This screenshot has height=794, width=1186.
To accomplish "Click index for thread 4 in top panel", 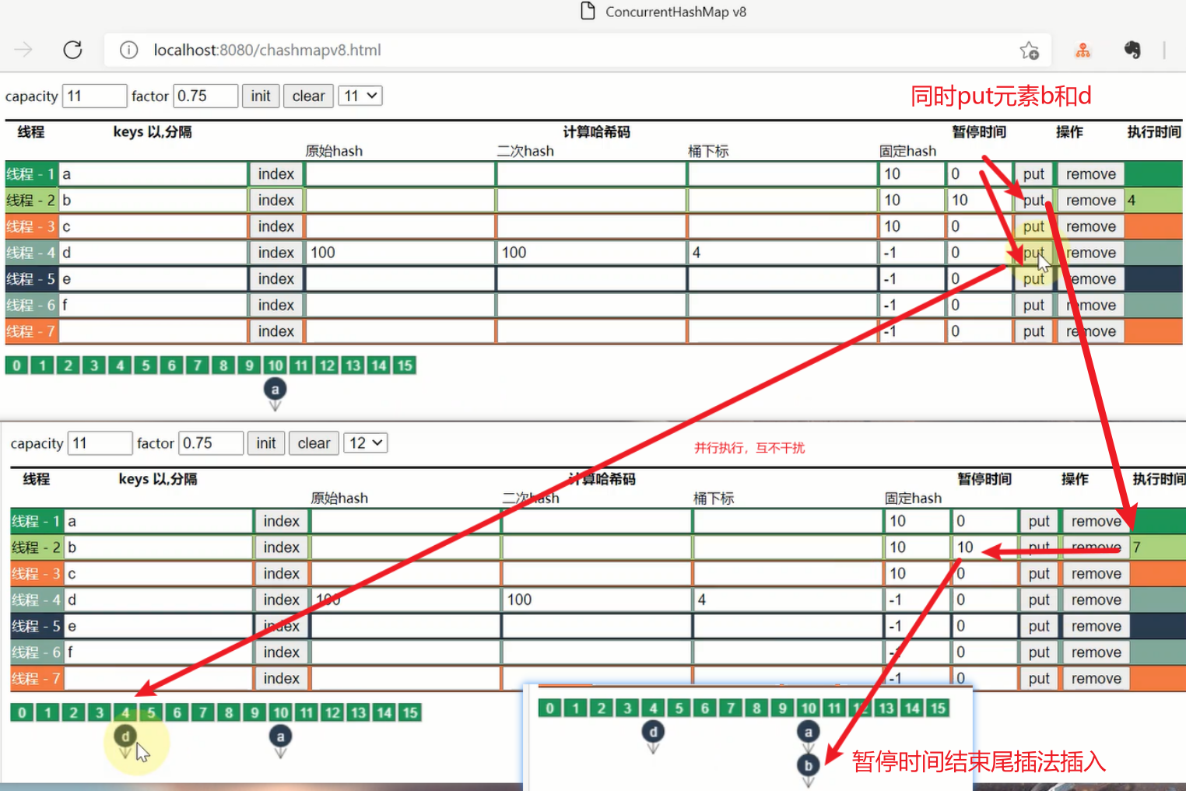I will [x=276, y=253].
